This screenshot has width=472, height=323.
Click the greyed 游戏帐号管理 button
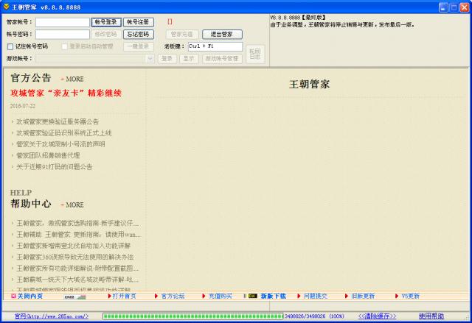pos(222,59)
